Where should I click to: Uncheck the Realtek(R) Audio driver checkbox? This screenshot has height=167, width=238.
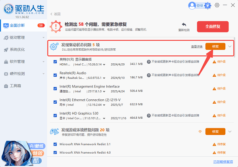(x=55, y=74)
